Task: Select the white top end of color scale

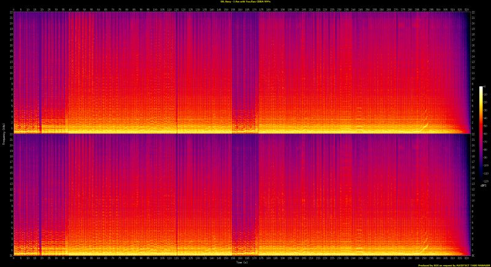Action: (x=481, y=88)
